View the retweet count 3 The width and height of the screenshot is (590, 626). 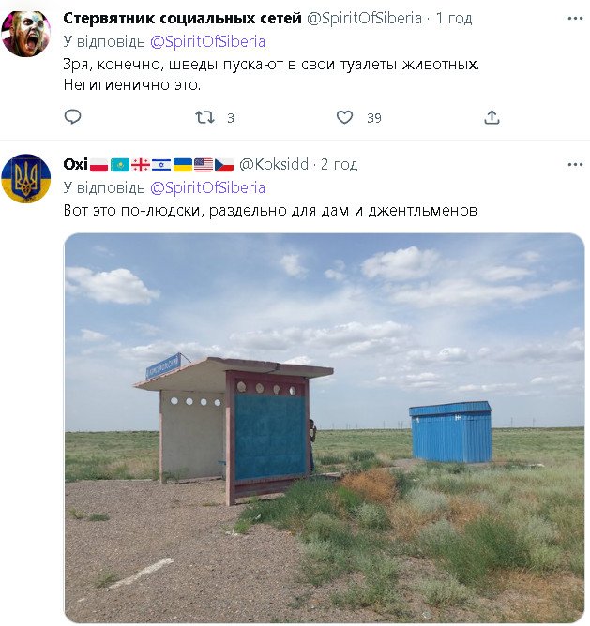(x=231, y=118)
